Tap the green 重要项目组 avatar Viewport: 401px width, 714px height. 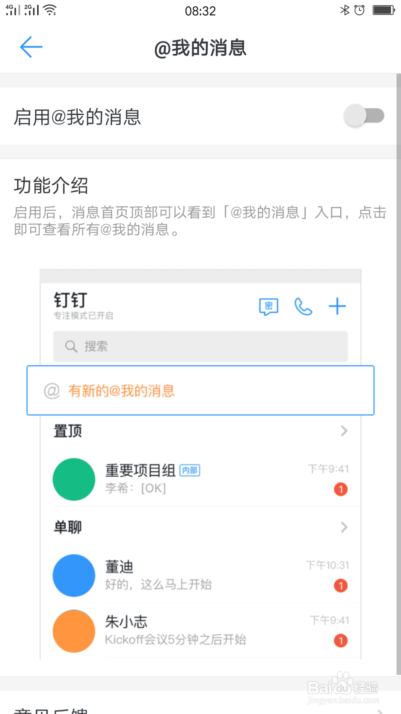(74, 479)
